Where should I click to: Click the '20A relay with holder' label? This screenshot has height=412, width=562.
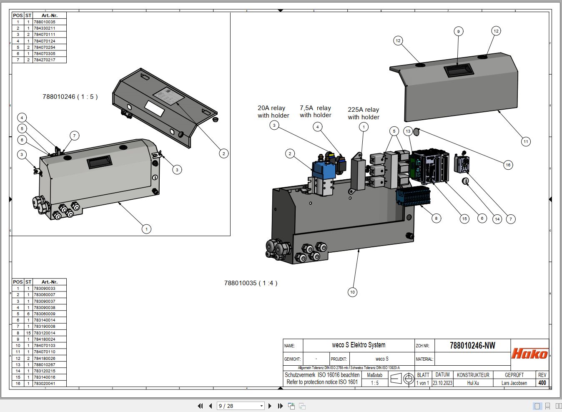[x=273, y=112]
